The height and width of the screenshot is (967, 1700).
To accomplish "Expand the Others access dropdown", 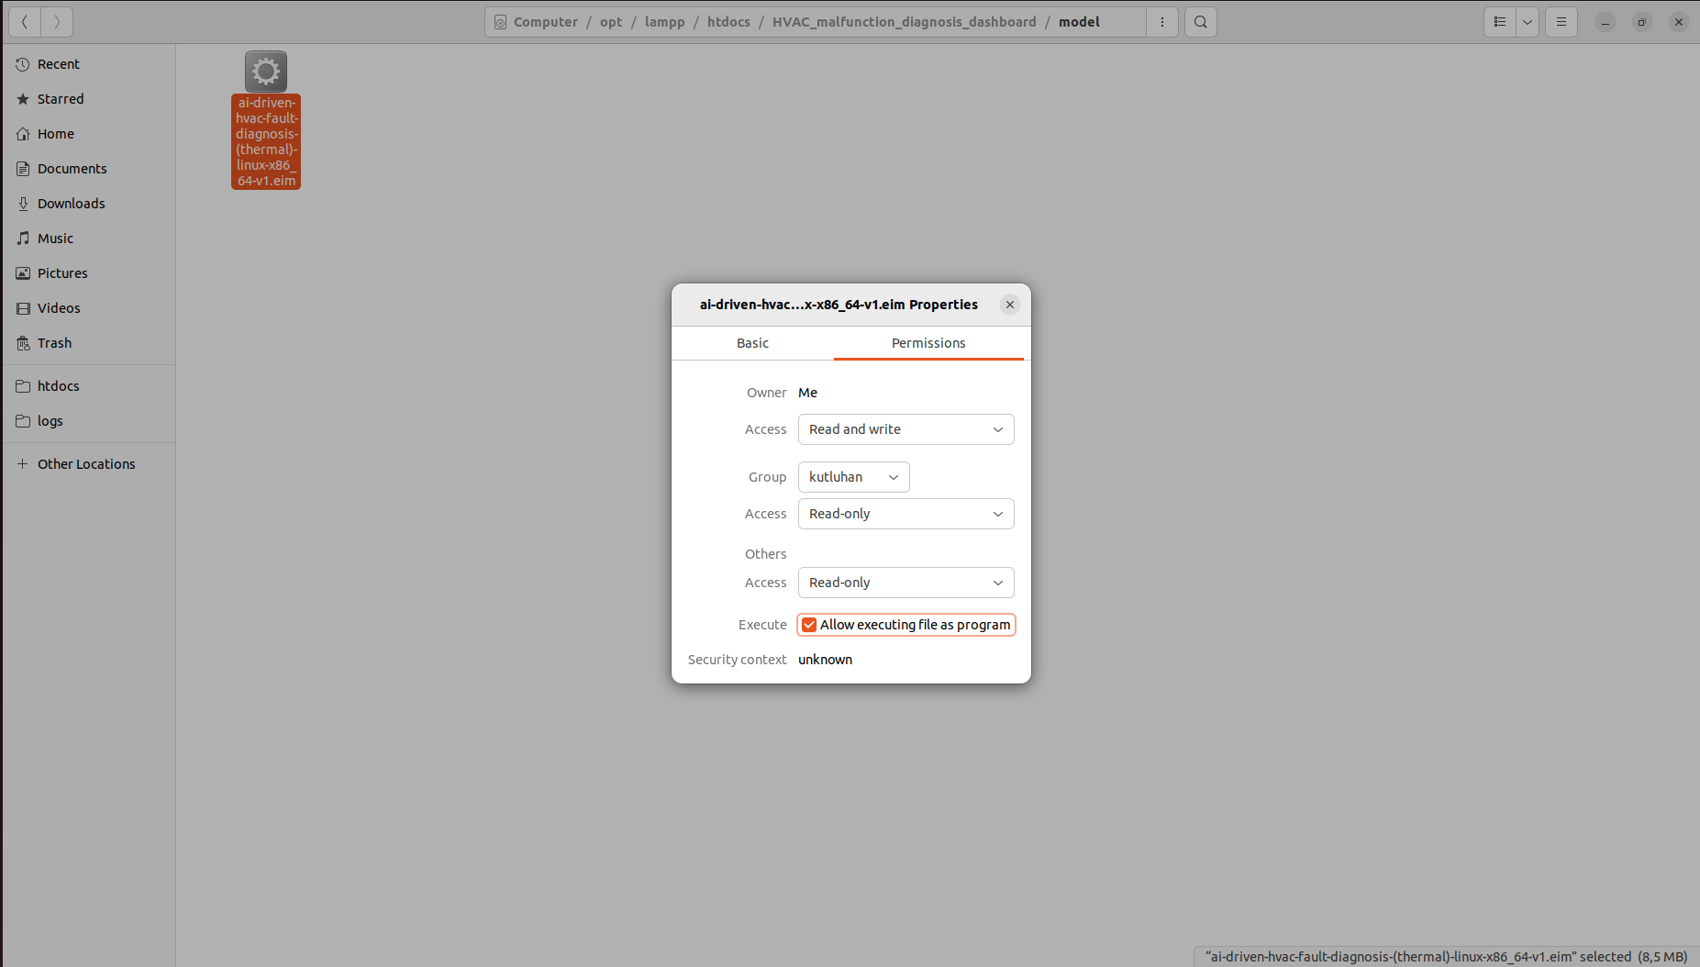I will 906,583.
